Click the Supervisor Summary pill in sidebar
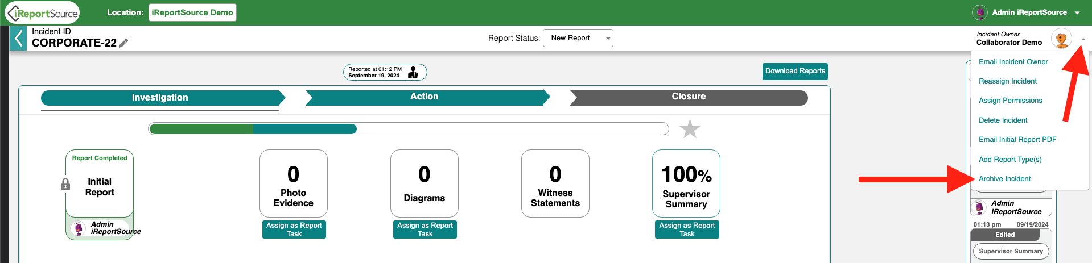This screenshot has height=263, width=1092. point(1011,251)
